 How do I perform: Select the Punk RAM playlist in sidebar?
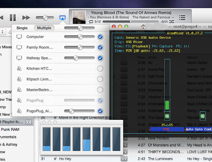coord(10,129)
